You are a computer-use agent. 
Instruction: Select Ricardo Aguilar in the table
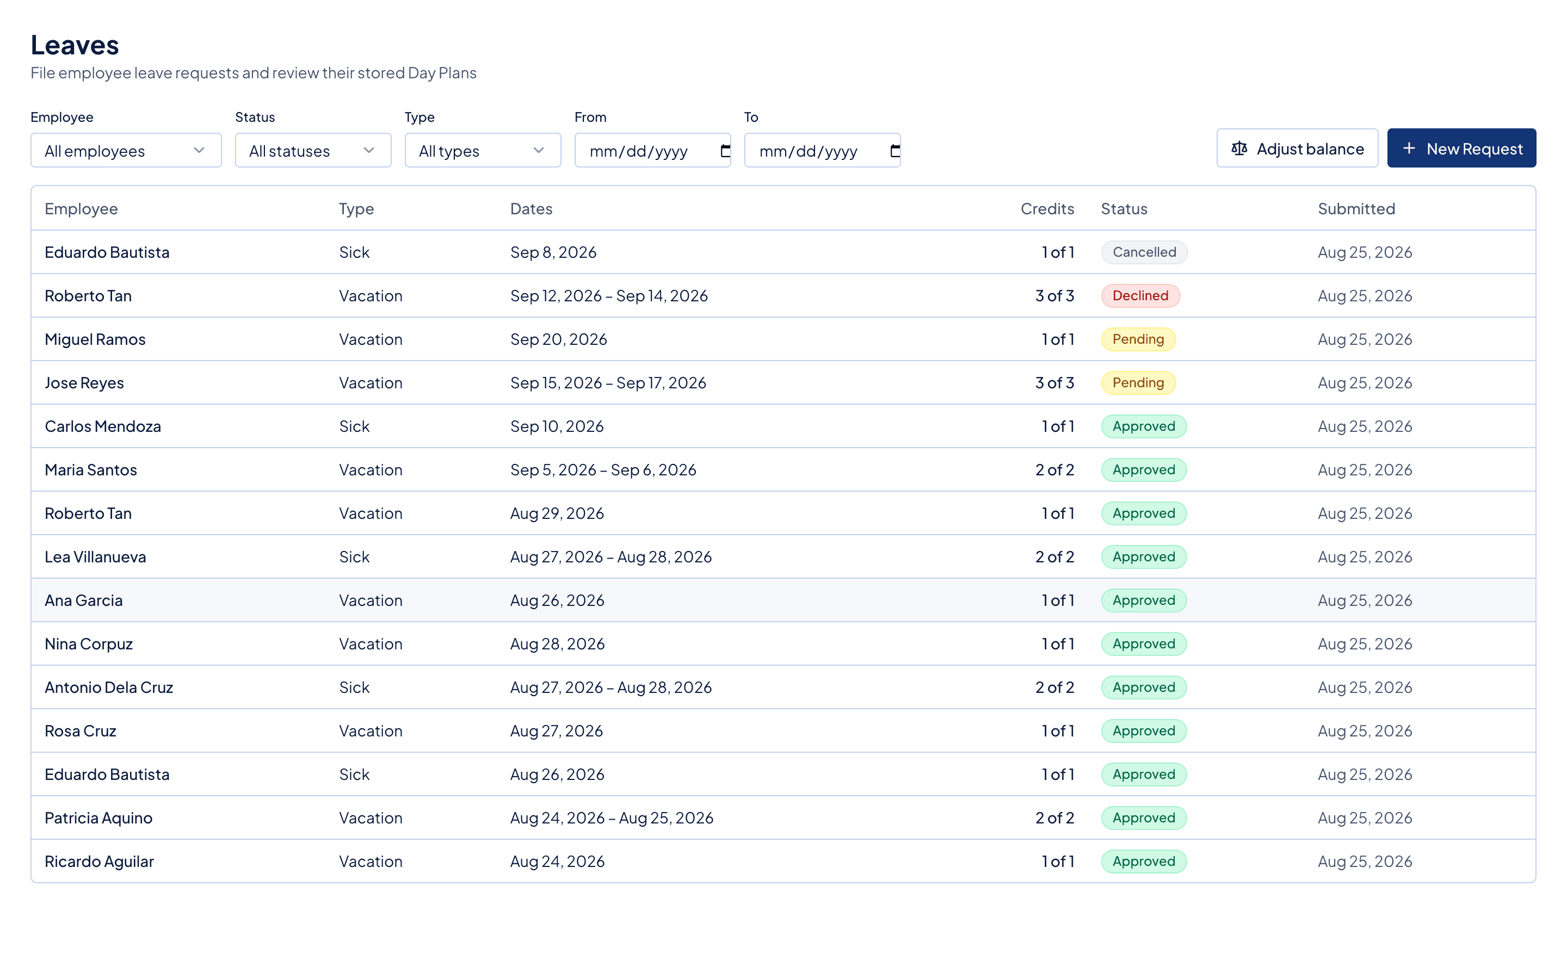coord(99,861)
